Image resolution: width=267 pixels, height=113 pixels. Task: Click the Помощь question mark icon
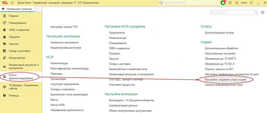[x=5, y=95]
